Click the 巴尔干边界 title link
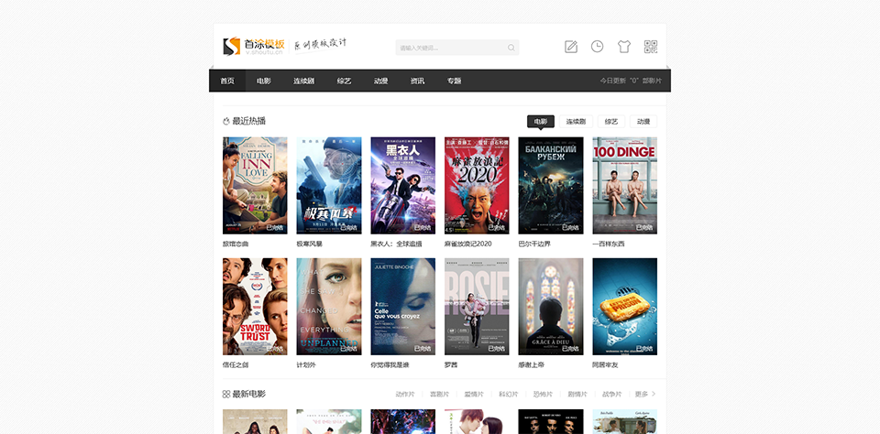Viewport: 880px width, 434px height. [534, 244]
